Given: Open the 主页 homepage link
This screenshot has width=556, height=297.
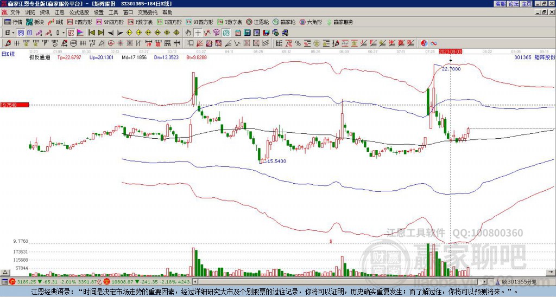Looking at the screenshot, I should tap(526, 4).
